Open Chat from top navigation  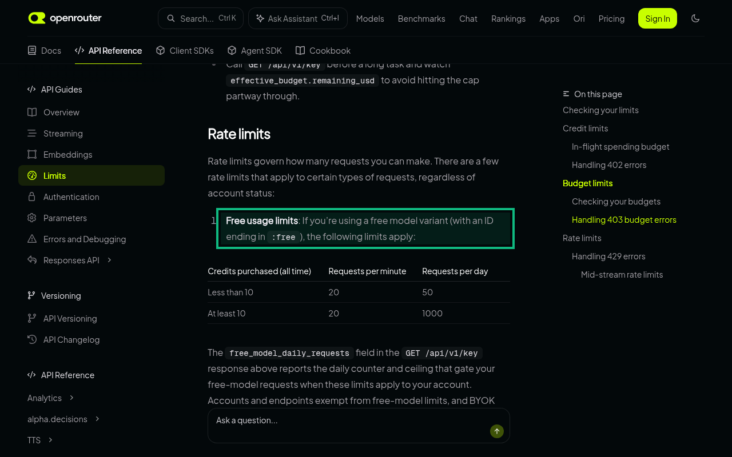(468, 18)
